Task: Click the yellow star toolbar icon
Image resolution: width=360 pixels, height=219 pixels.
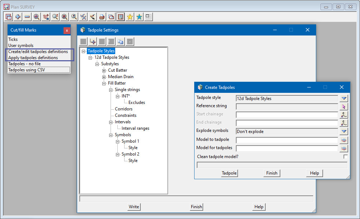Action: point(130,17)
